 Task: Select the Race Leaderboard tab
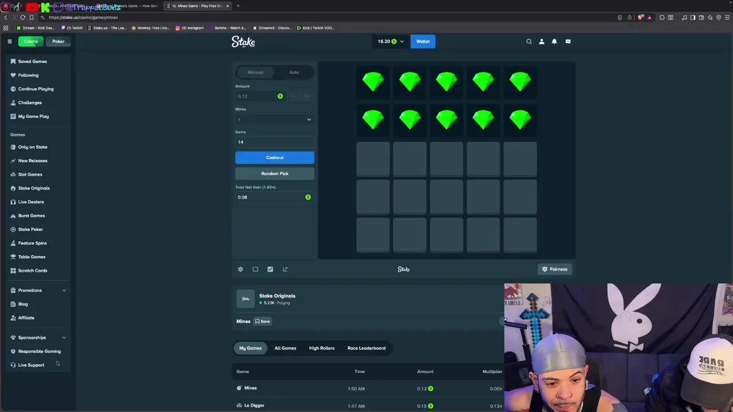point(366,348)
